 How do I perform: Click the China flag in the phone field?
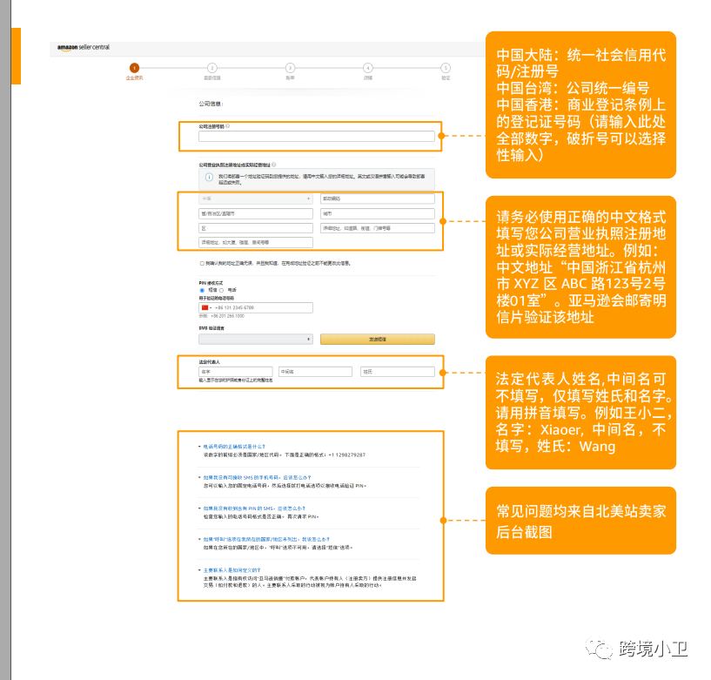[204, 306]
